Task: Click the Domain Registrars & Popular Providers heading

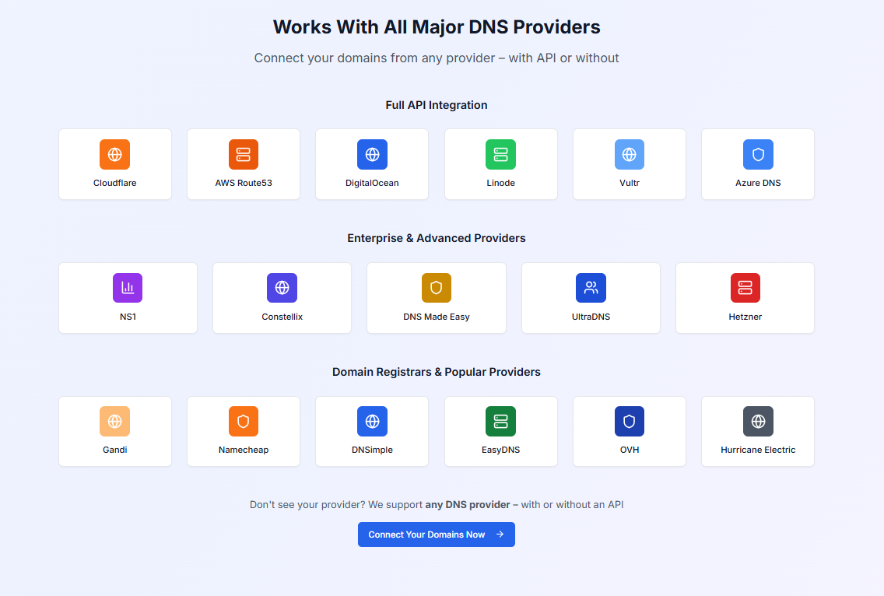Action: coord(437,372)
